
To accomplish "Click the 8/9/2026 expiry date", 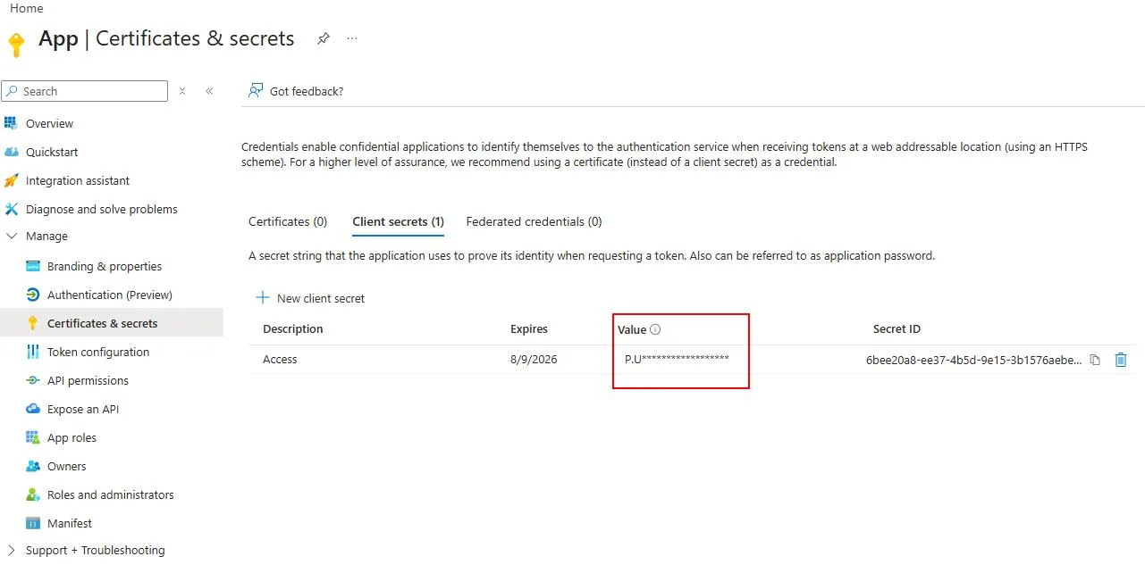I will click(534, 359).
